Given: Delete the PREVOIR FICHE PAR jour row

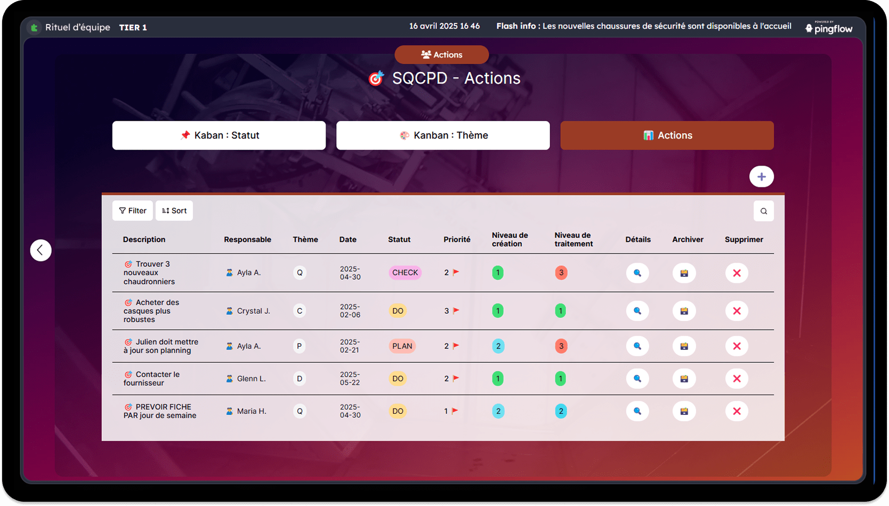Looking at the screenshot, I should tap(737, 411).
